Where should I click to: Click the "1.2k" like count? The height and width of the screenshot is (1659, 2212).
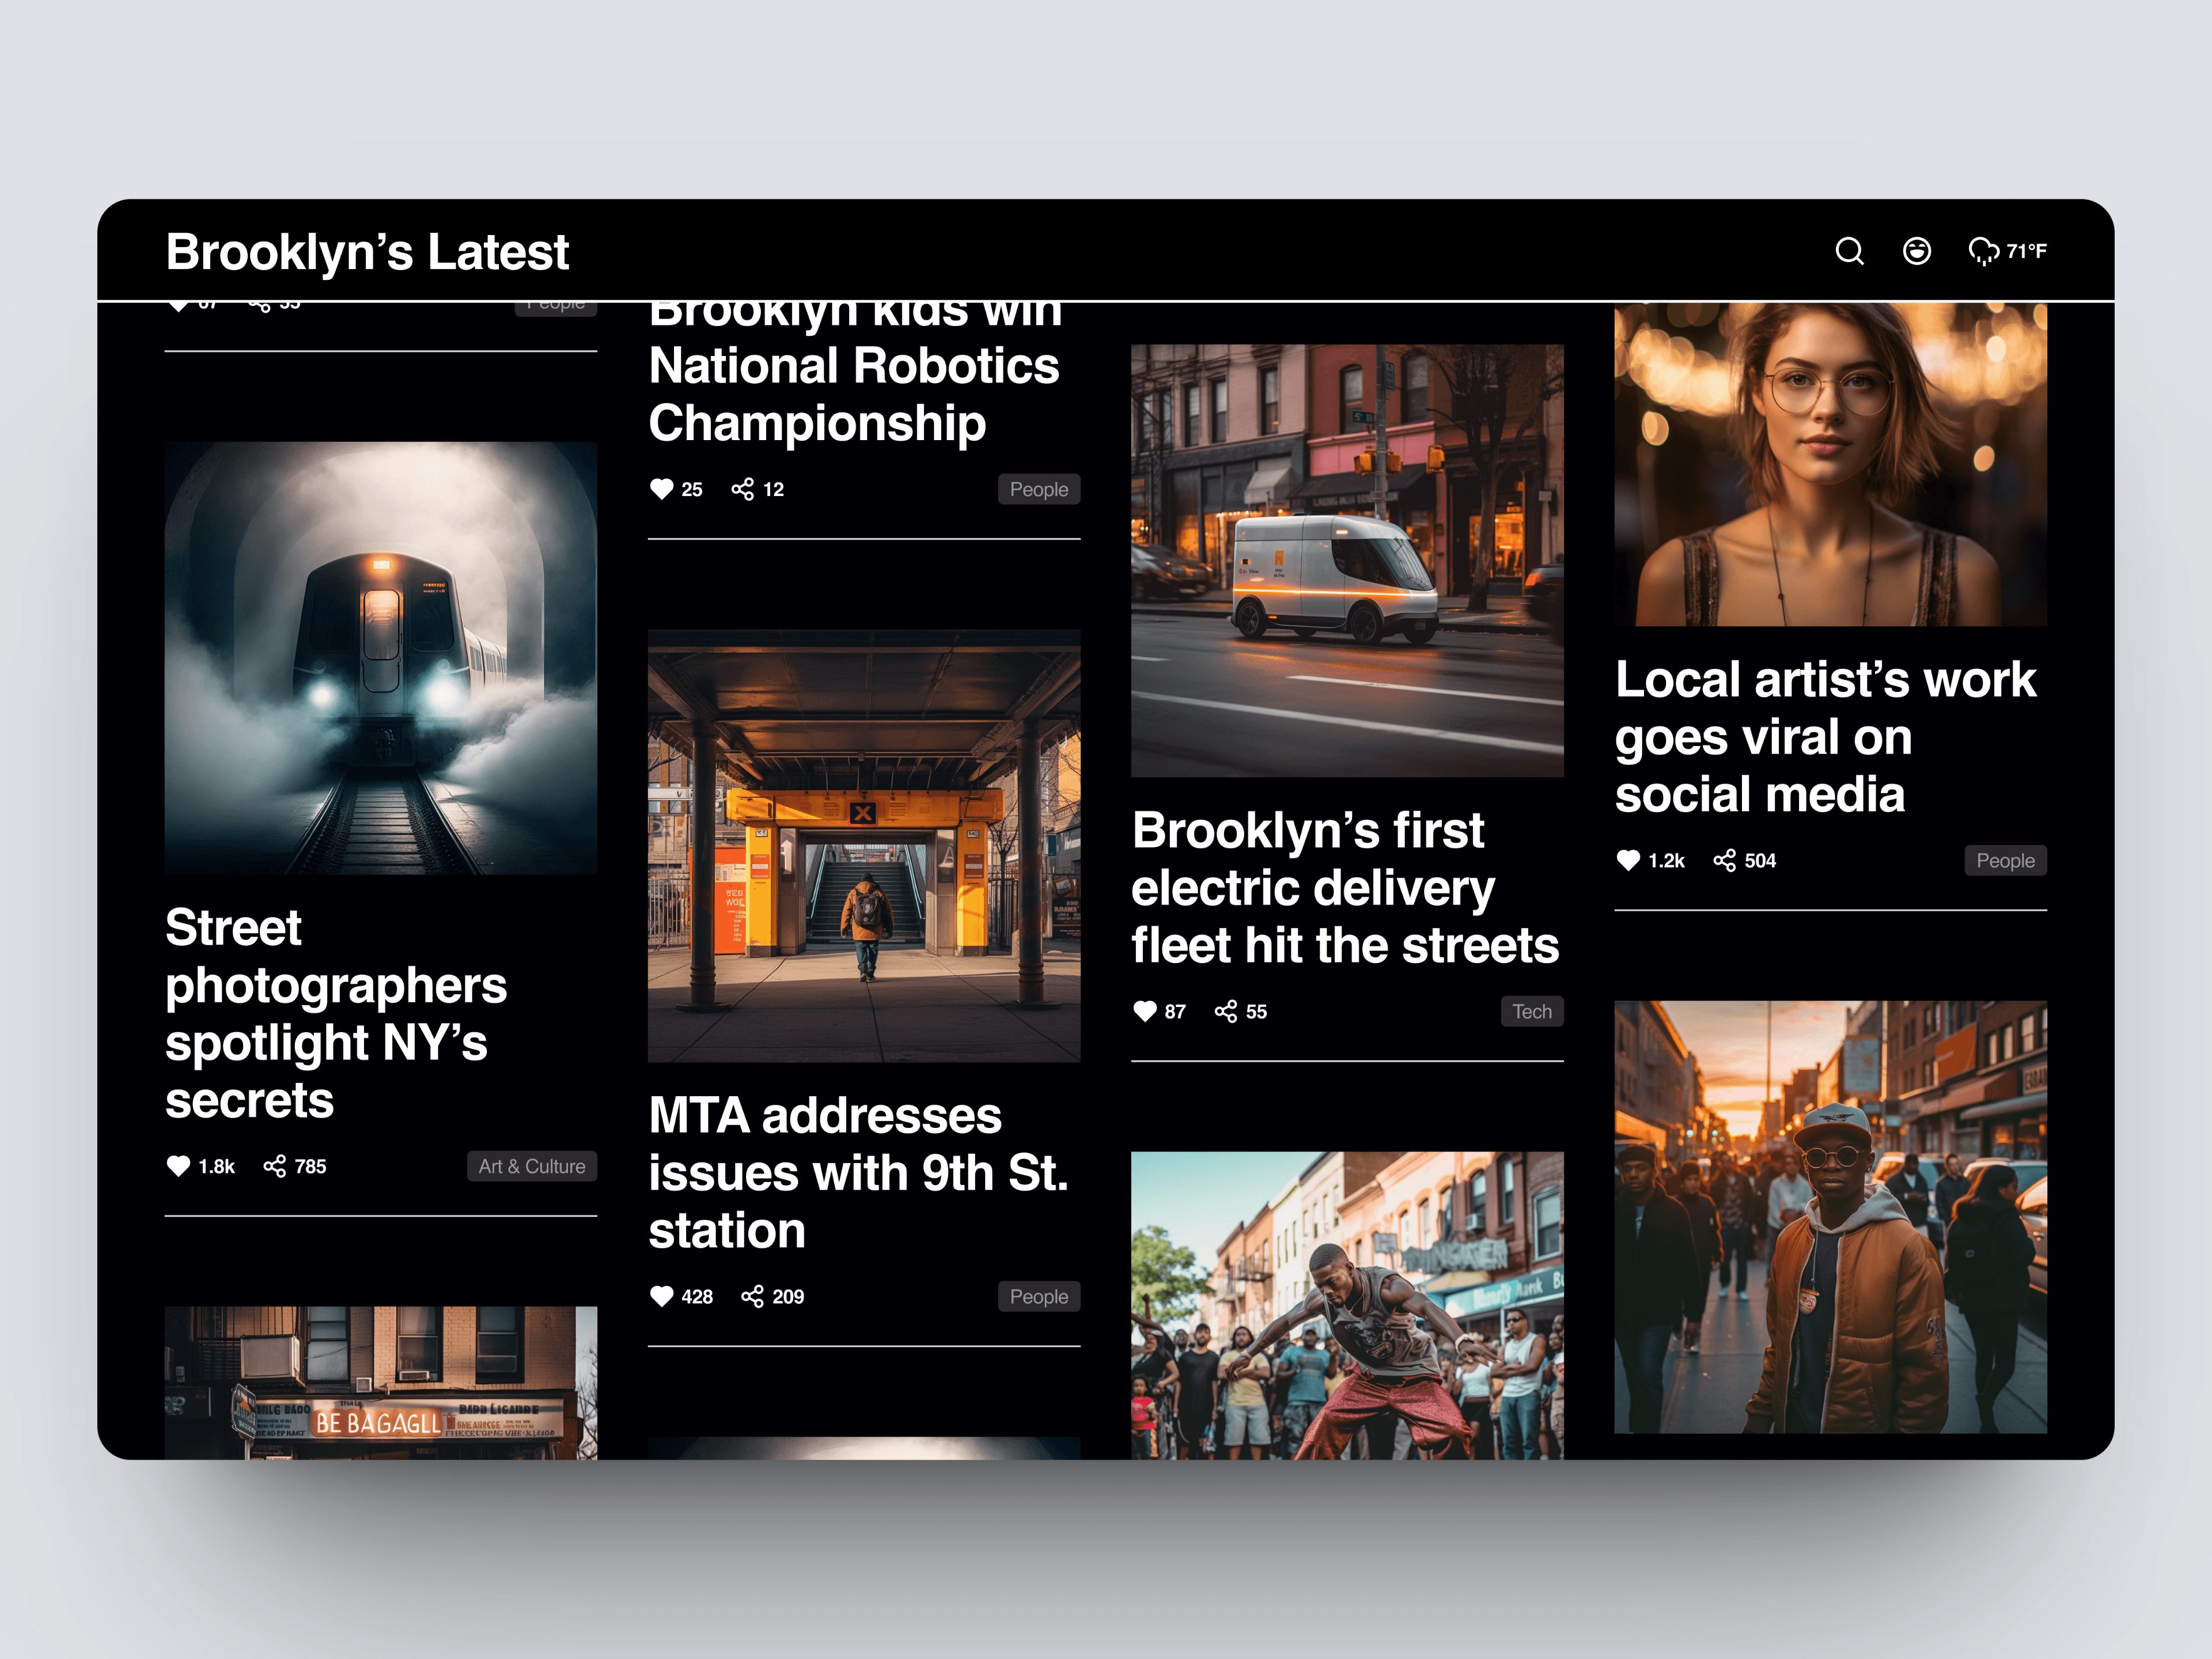(1666, 860)
